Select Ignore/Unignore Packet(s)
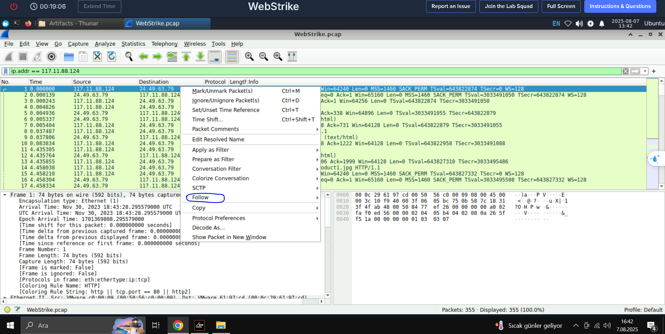The height and width of the screenshot is (334, 665). tap(251, 100)
